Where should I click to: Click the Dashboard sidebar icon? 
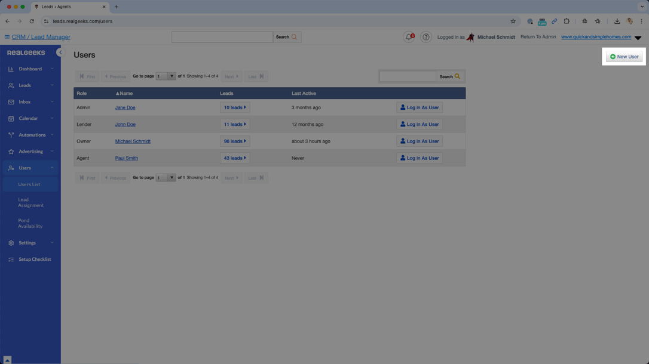[x=11, y=69]
